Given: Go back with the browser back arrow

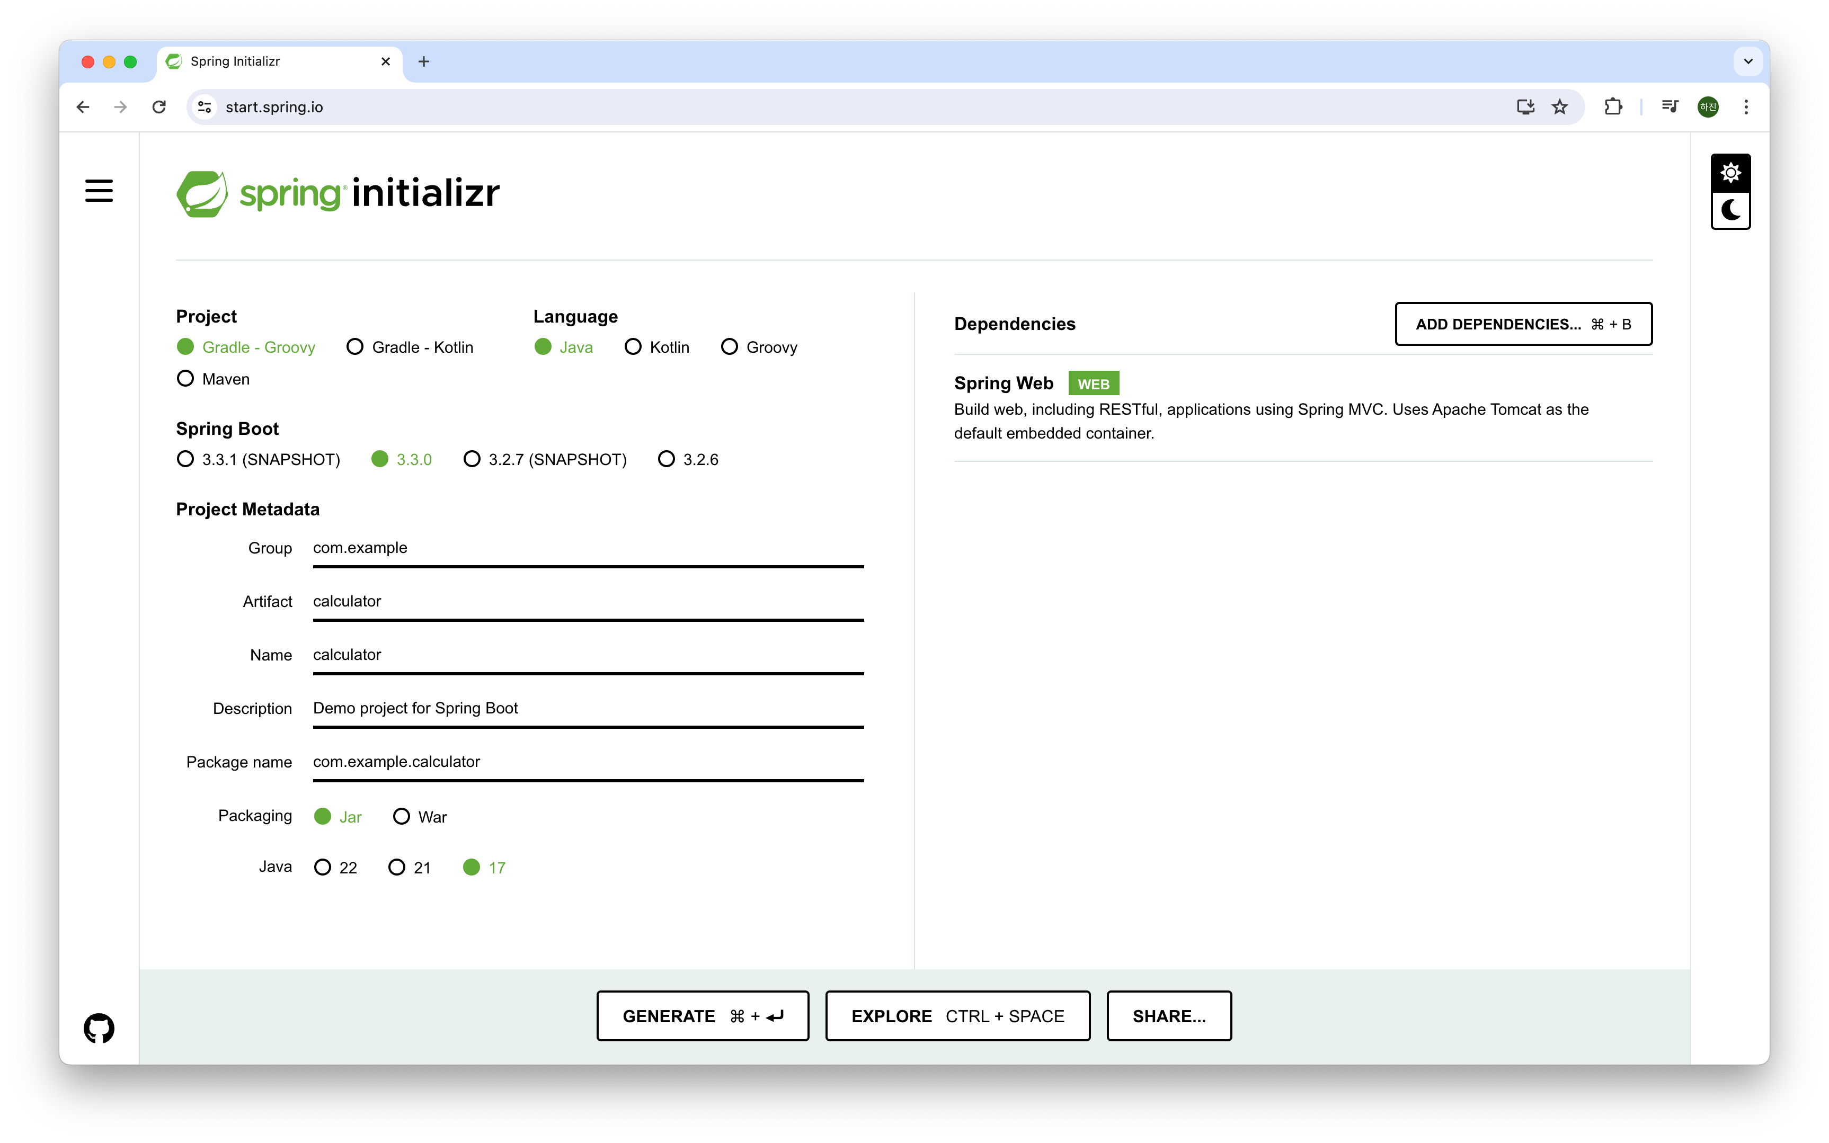Looking at the screenshot, I should coord(83,106).
